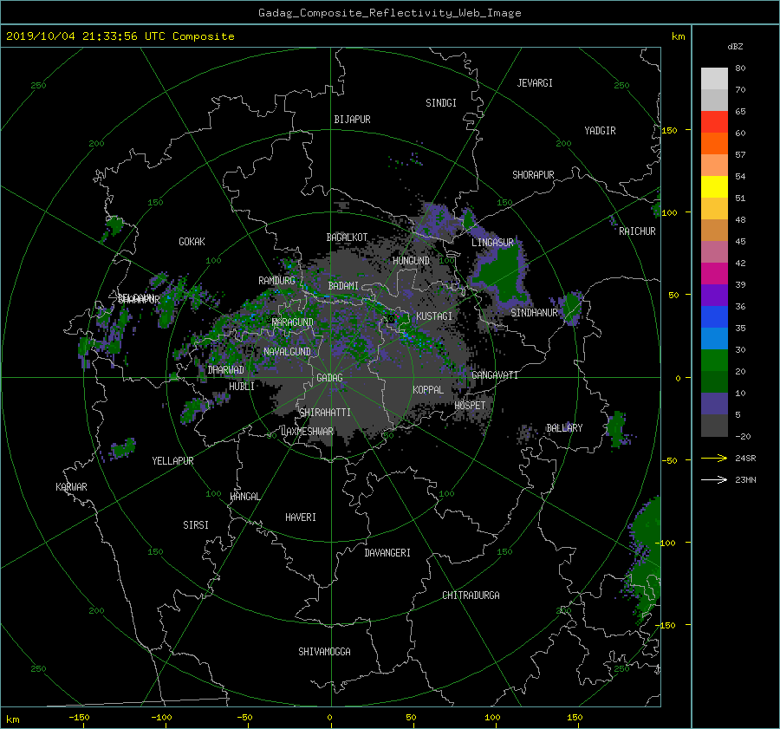Click the KUSTAGI city label
This screenshot has height=729, width=780.
(x=434, y=316)
